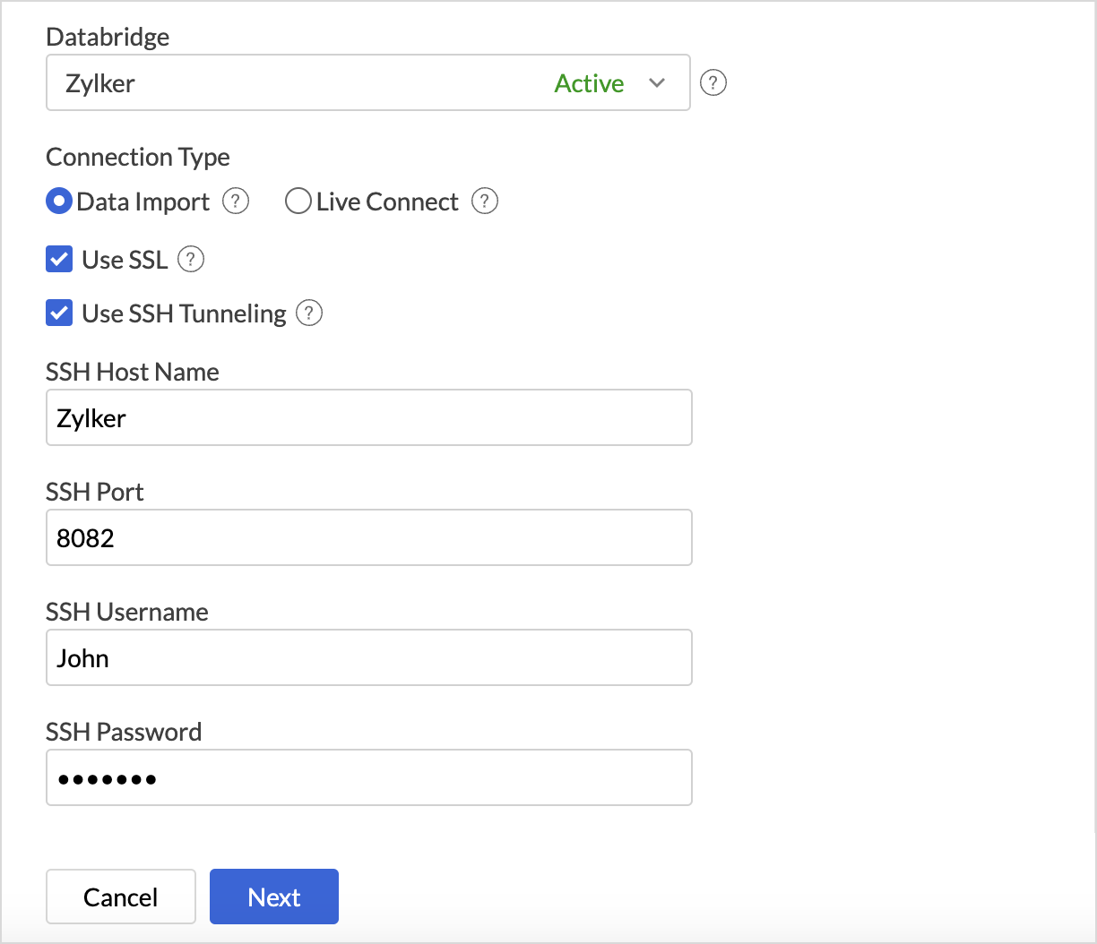This screenshot has height=944, width=1097.
Task: Click the help icon beside Databridge dropdown
Action: pyautogui.click(x=713, y=83)
